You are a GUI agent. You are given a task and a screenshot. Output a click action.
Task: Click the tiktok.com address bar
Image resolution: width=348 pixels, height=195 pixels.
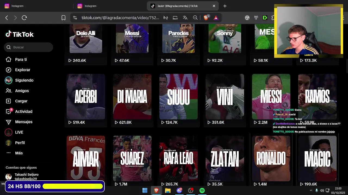120,18
